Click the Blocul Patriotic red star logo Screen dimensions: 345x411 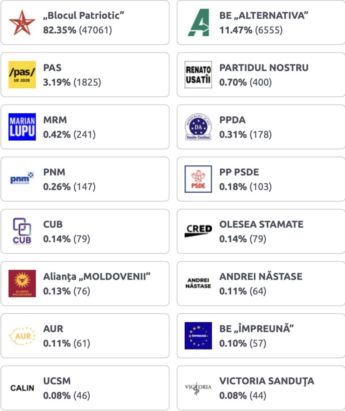tap(22, 23)
